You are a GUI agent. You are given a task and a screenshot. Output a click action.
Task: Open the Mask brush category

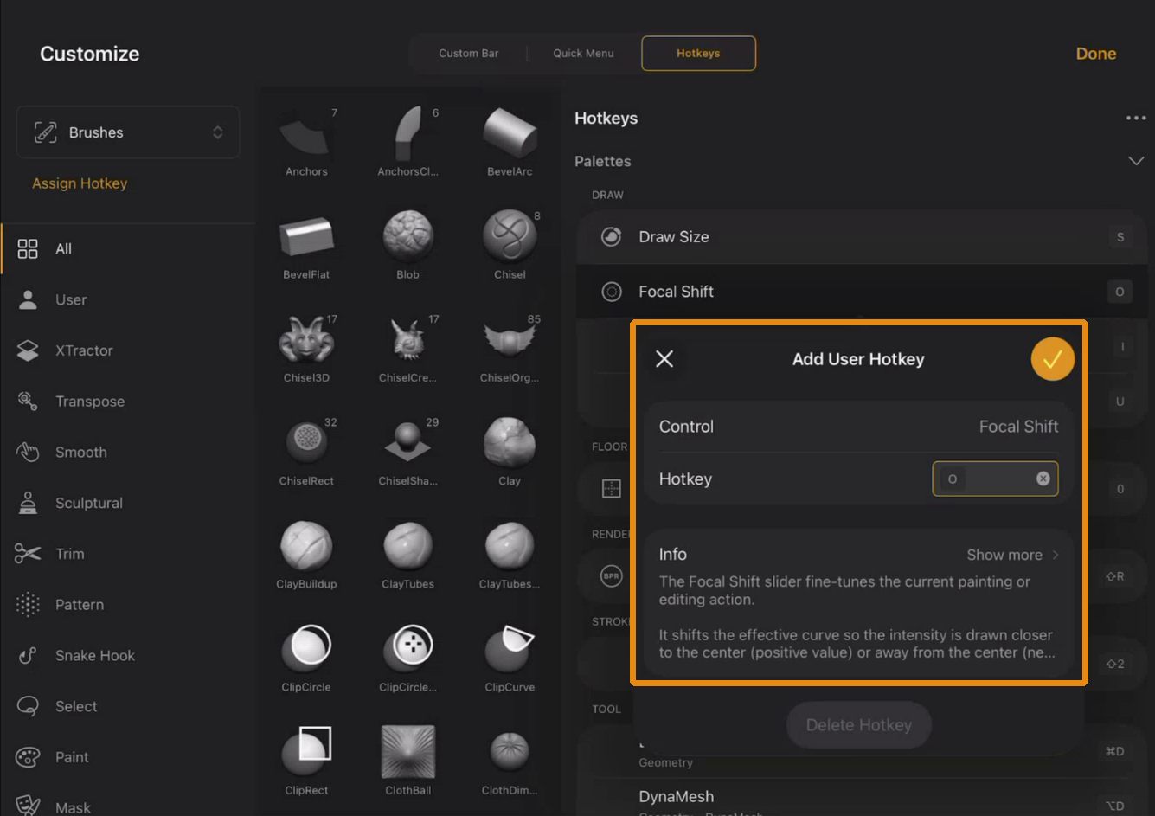tap(128, 805)
